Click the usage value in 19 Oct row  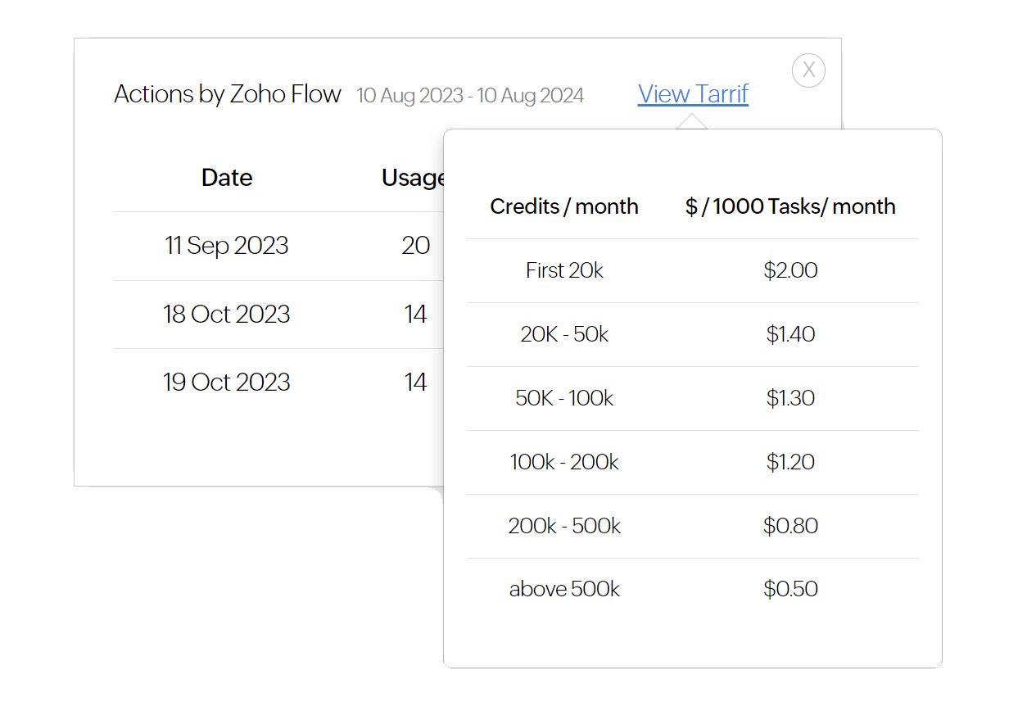pyautogui.click(x=416, y=383)
